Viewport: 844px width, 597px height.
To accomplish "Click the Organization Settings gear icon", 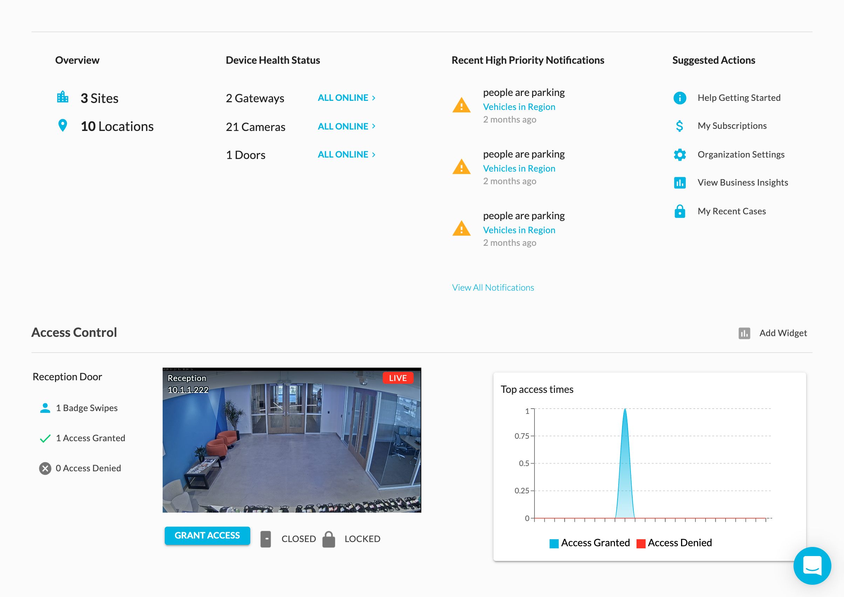I will 680,155.
